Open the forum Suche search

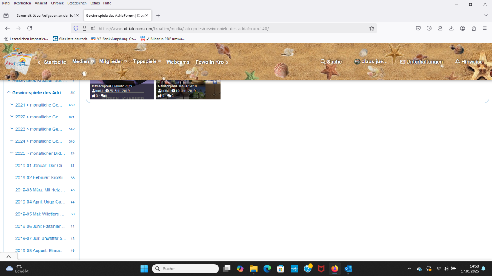point(331,62)
